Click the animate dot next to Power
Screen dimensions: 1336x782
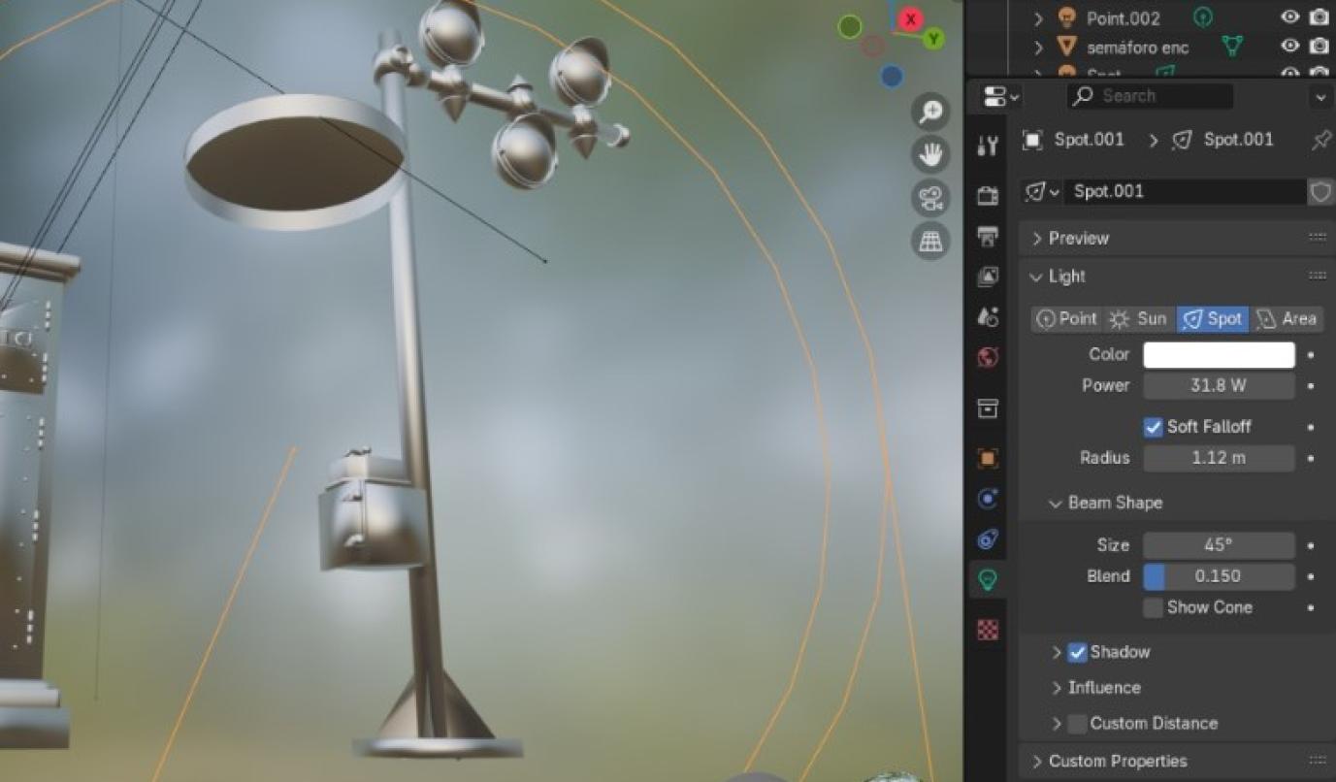(1311, 386)
